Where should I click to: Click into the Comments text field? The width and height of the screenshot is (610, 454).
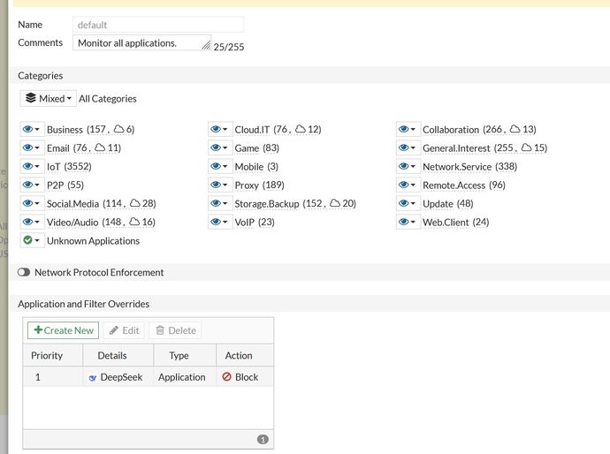(x=139, y=42)
